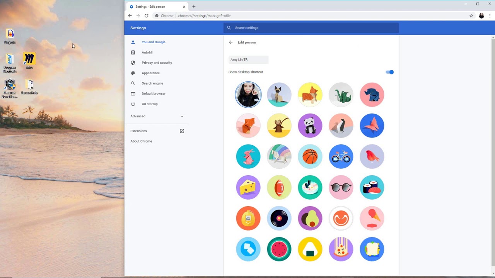This screenshot has width=495, height=278.
Task: Click the profile name field Amy Lin TR
Action: pos(248,60)
